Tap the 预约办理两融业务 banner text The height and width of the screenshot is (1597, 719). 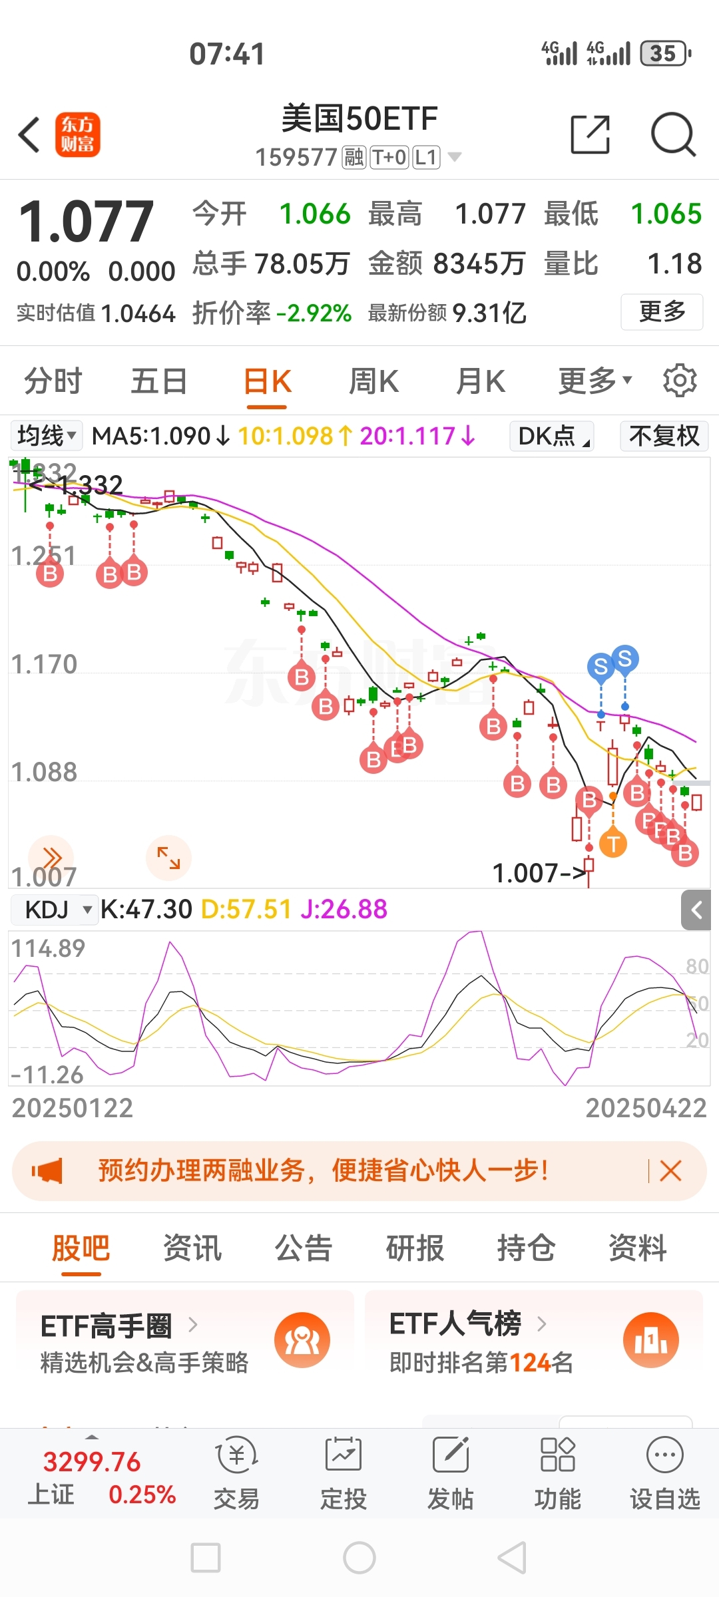coord(324,1170)
